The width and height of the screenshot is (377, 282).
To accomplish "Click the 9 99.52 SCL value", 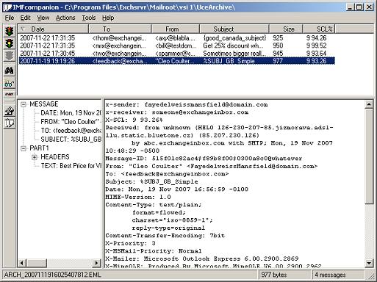I will coord(316,46).
